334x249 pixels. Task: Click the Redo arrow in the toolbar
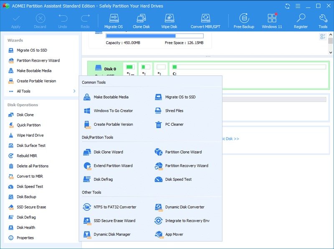tap(85, 21)
